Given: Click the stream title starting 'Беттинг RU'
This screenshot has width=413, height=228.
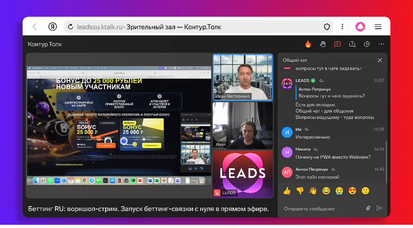Looking at the screenshot, I should pyautogui.click(x=148, y=209).
